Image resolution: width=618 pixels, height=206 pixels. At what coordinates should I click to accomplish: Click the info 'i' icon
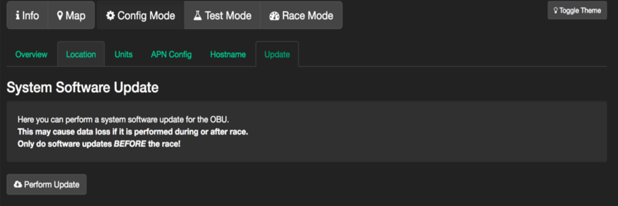tap(18, 15)
